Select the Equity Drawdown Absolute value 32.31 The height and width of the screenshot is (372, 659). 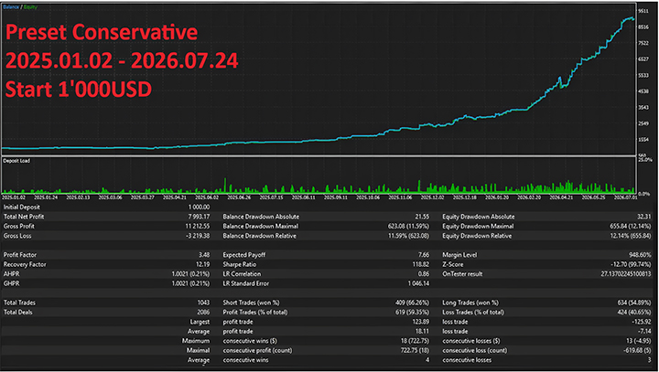[x=643, y=217]
